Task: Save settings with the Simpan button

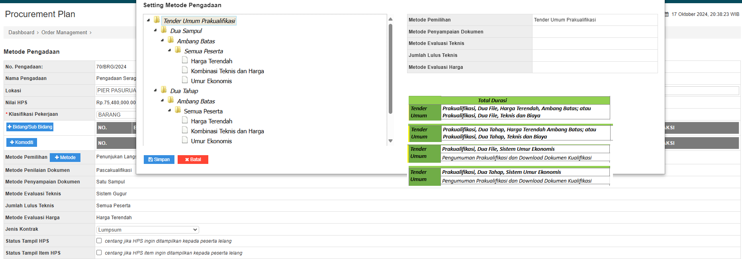Action: coord(159,160)
